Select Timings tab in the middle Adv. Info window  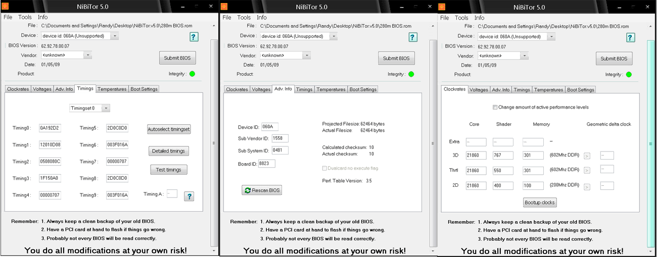(x=304, y=90)
